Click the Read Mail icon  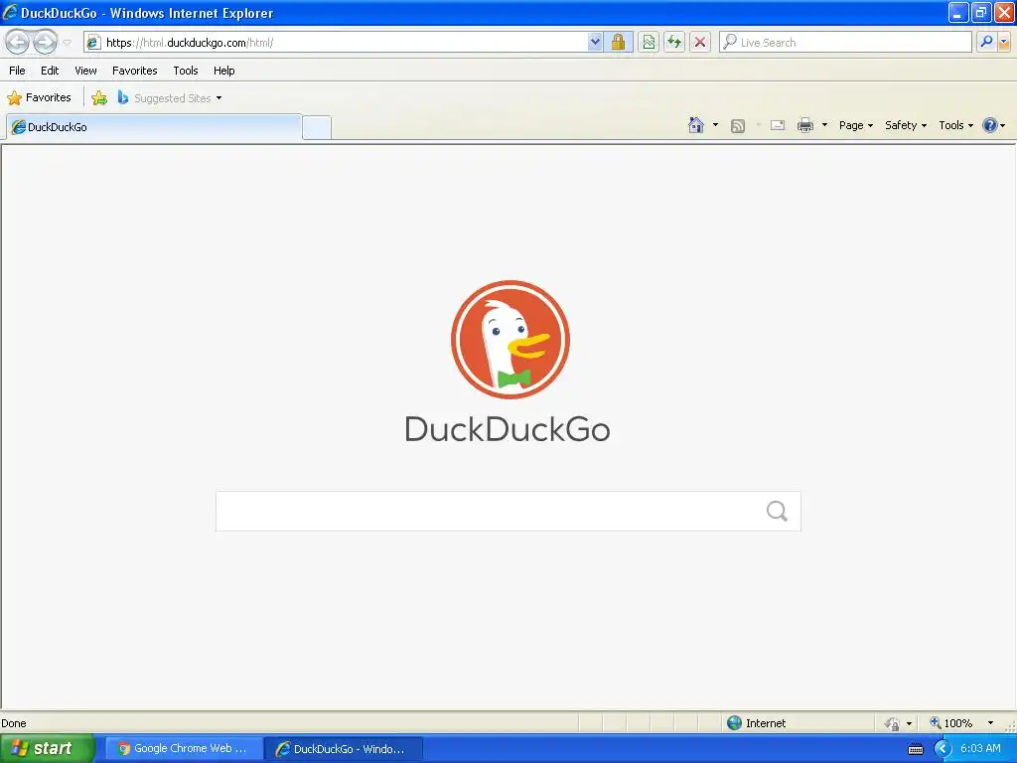pyautogui.click(x=778, y=125)
